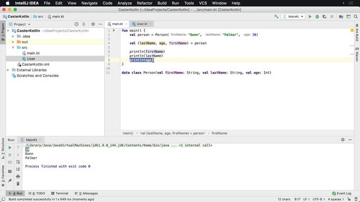Hide the Project tool window

coord(100,24)
